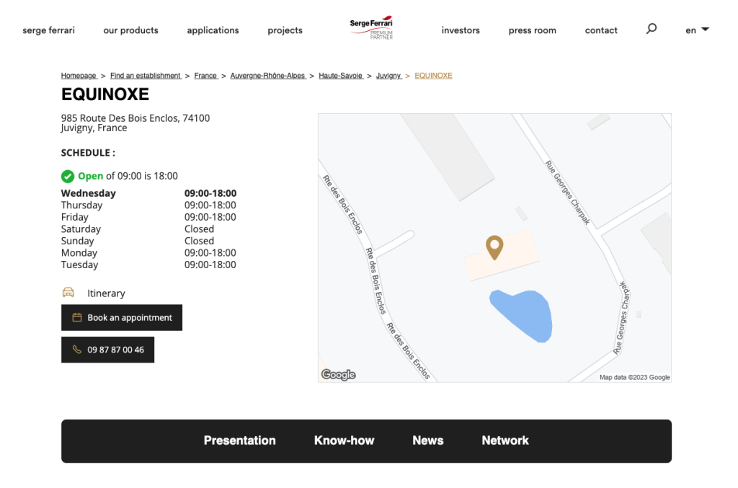
Task: Click the 'Thursday' schedule row label
Action: [x=82, y=205]
